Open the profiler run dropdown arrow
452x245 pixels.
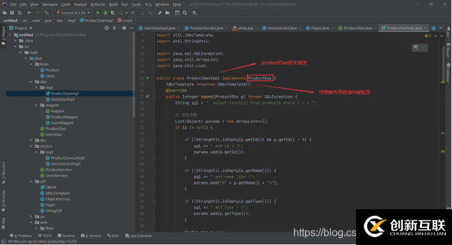(126, 12)
